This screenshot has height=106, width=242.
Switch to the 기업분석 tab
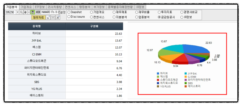12,7
